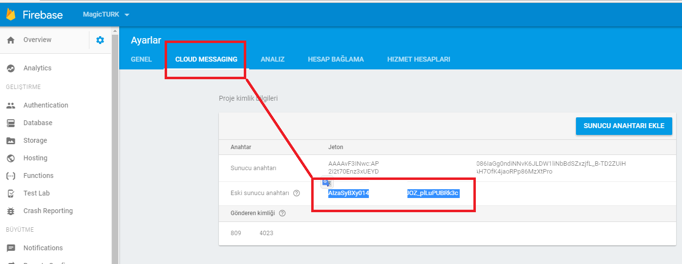Image resolution: width=682 pixels, height=264 pixels.
Task: Open Database in the sidebar
Action: tap(38, 123)
